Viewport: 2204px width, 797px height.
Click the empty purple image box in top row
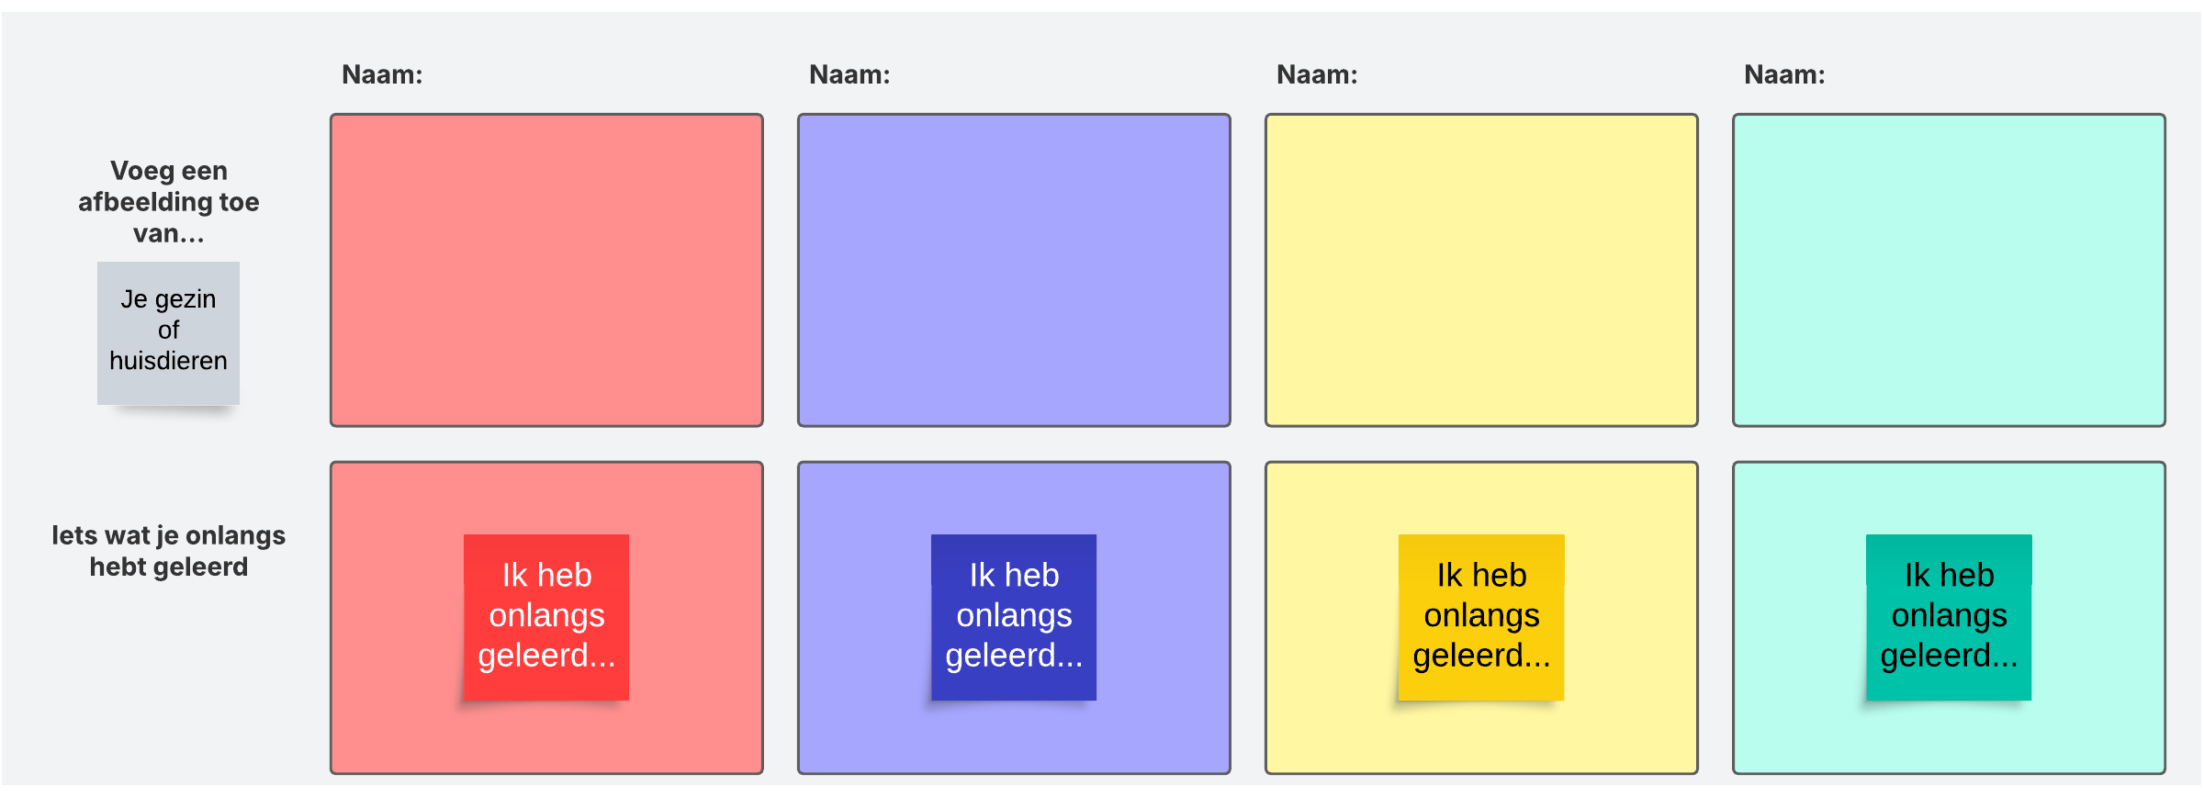pos(1014,270)
